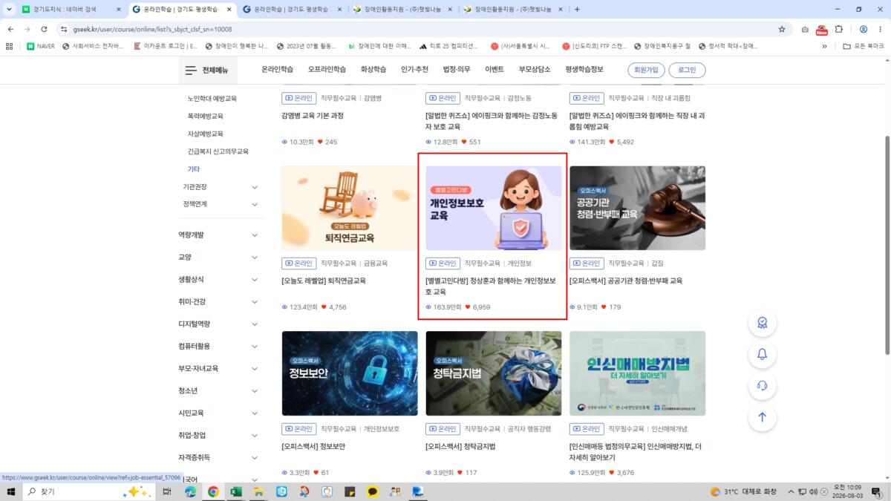This screenshot has height=501, width=891.
Task: Expand the 기관권장 sidebar section
Action: 255,187
